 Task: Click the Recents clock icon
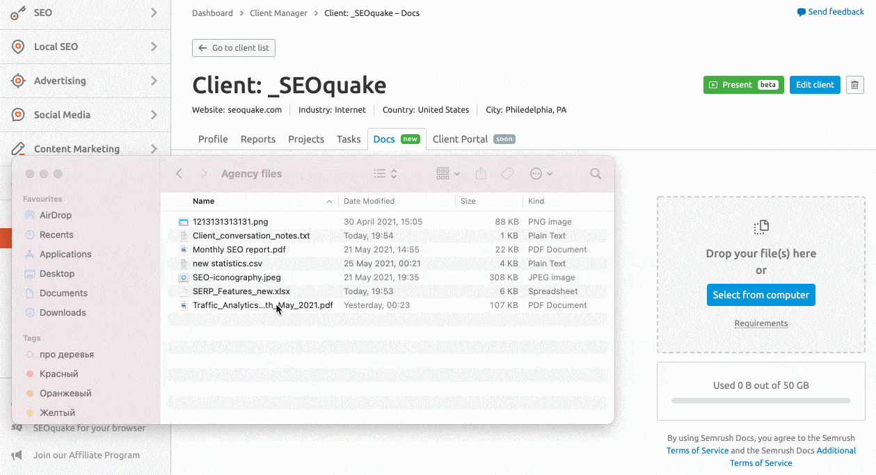(30, 235)
